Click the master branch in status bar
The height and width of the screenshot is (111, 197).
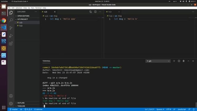14,109
